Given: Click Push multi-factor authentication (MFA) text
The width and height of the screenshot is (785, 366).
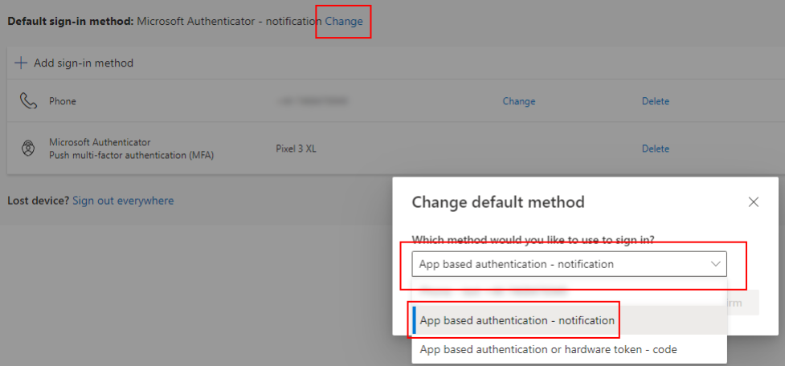Looking at the screenshot, I should pyautogui.click(x=132, y=155).
